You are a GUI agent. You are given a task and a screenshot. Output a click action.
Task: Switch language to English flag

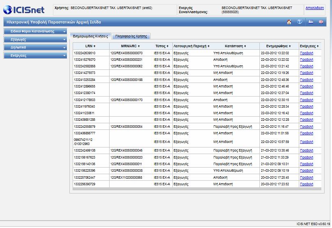tap(321, 22)
